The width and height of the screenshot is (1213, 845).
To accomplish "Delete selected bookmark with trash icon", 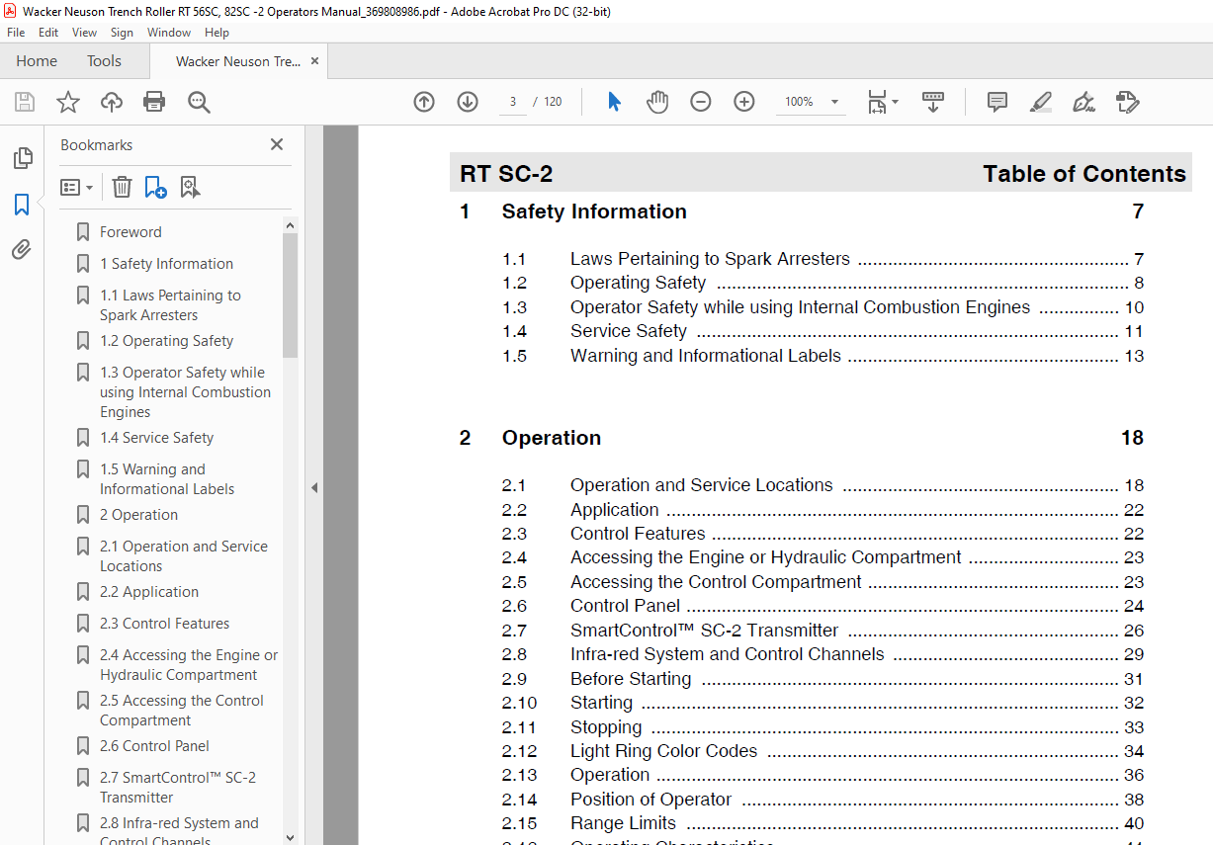I will pyautogui.click(x=122, y=187).
